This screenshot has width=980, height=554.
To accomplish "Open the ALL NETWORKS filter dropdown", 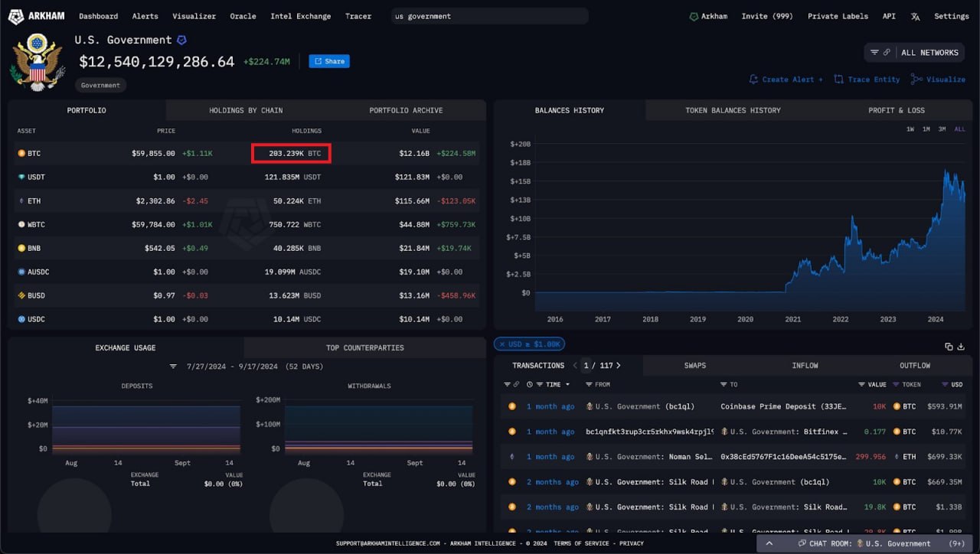I will pyautogui.click(x=914, y=53).
